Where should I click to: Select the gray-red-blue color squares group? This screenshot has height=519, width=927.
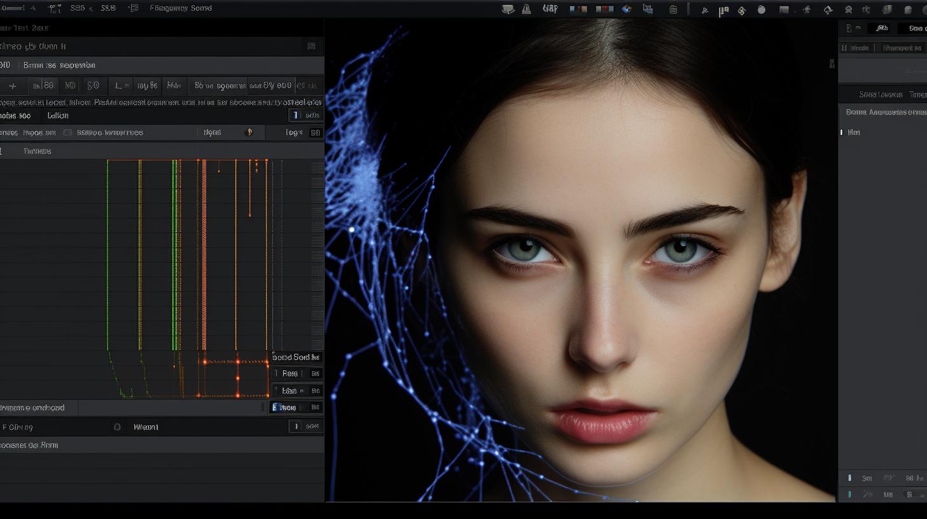605,9
